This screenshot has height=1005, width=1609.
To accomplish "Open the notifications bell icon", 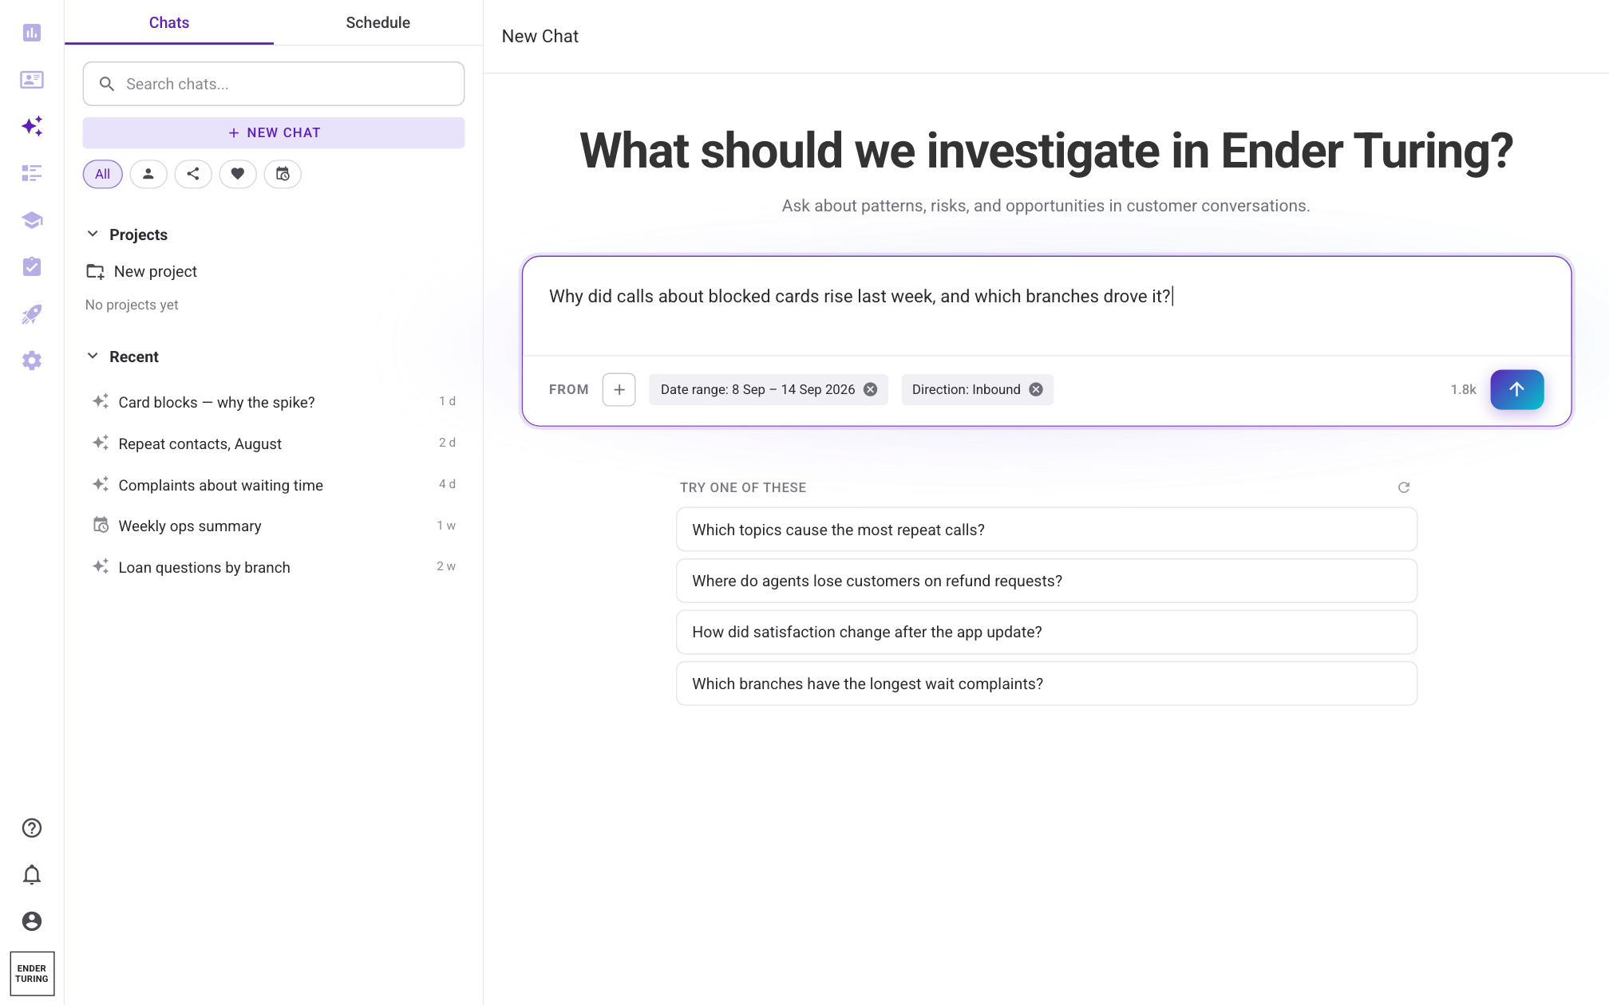I will 32,875.
